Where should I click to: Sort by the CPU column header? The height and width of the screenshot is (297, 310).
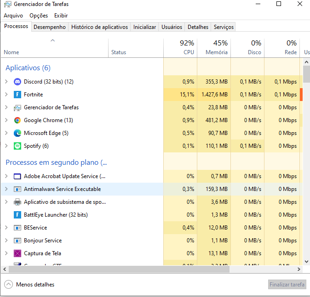(x=180, y=48)
